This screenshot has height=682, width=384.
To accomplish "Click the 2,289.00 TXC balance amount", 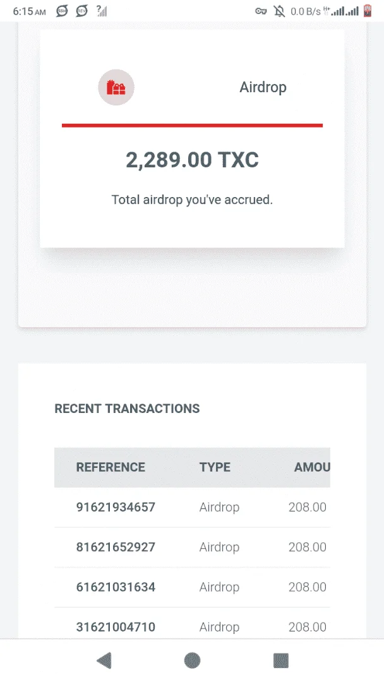I will click(x=192, y=160).
